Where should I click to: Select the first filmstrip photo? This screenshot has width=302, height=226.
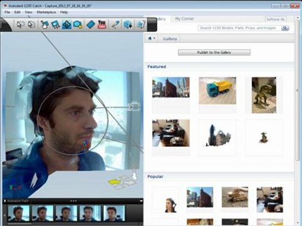pyautogui.click(x=19, y=213)
